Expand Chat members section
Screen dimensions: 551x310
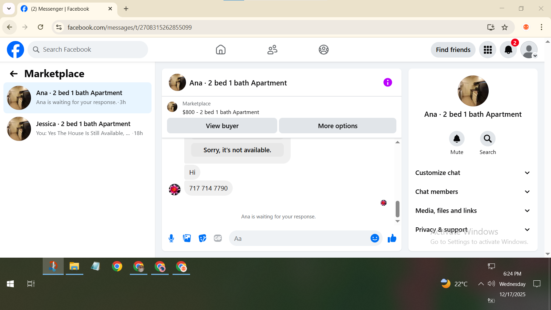[473, 192]
